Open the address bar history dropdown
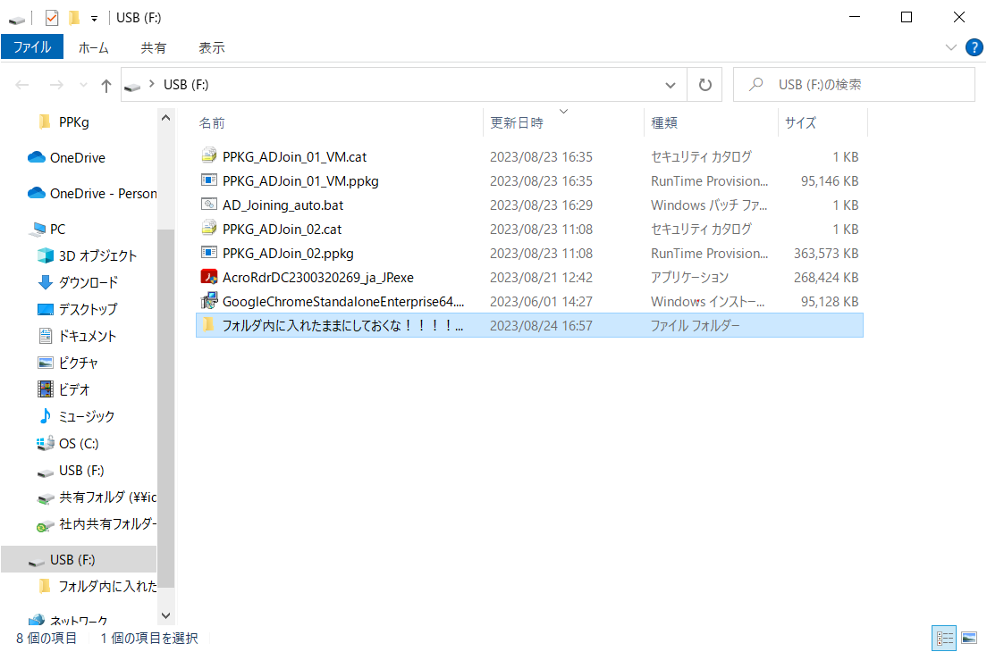 point(671,85)
